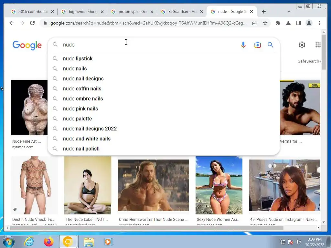
Task: Open the Windows Start button
Action: coord(9,242)
